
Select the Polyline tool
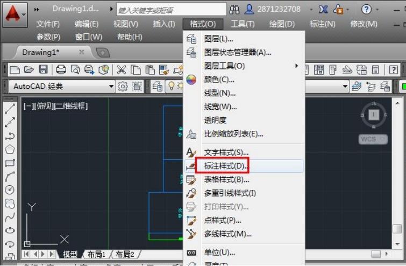pos(10,136)
